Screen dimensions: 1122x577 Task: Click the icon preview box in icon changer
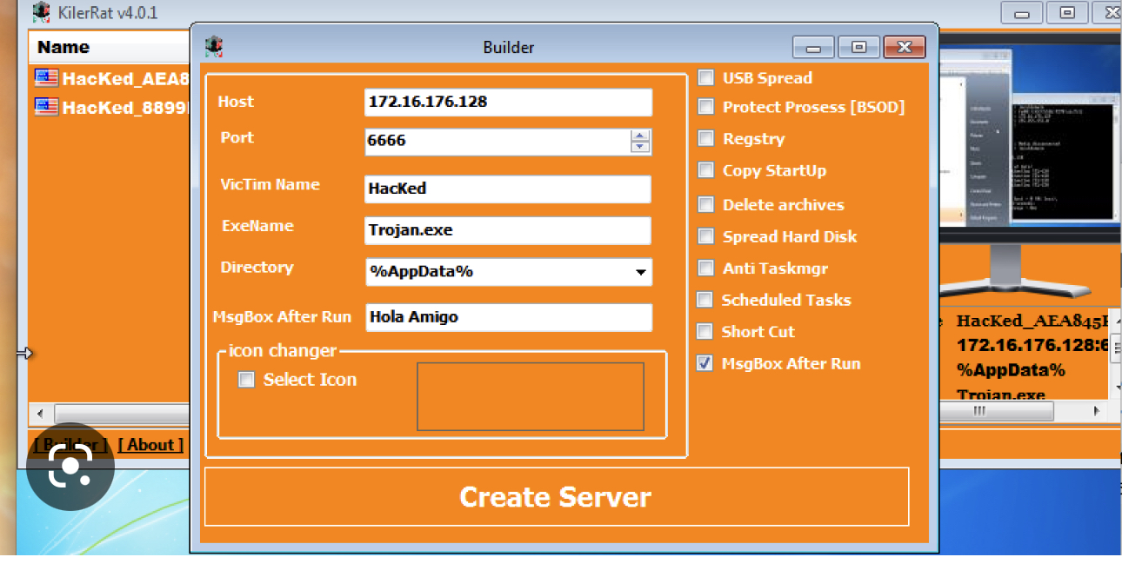coord(531,396)
